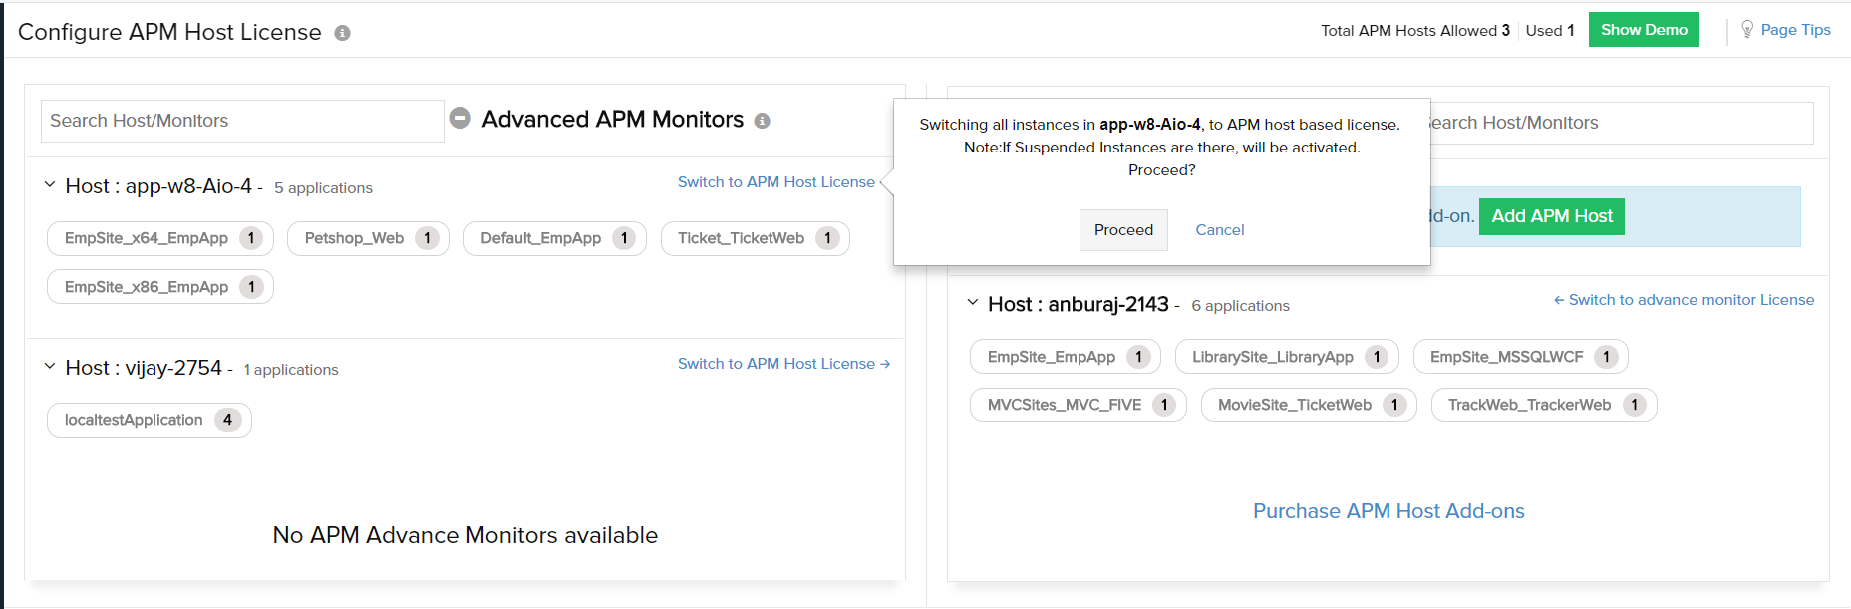Open Purchase APM Host Add-ons link
1851x609 pixels.
tap(1388, 511)
